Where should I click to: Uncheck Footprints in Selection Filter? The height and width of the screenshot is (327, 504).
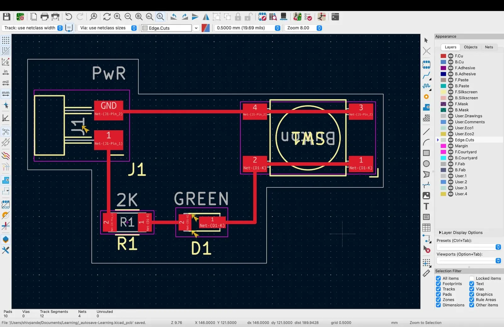click(x=438, y=284)
